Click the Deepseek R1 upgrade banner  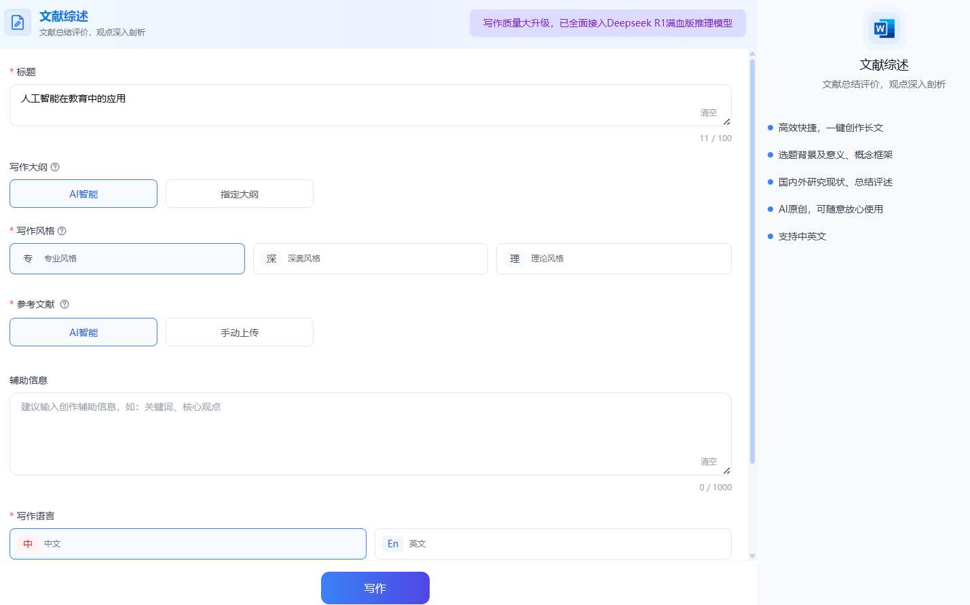pos(607,23)
